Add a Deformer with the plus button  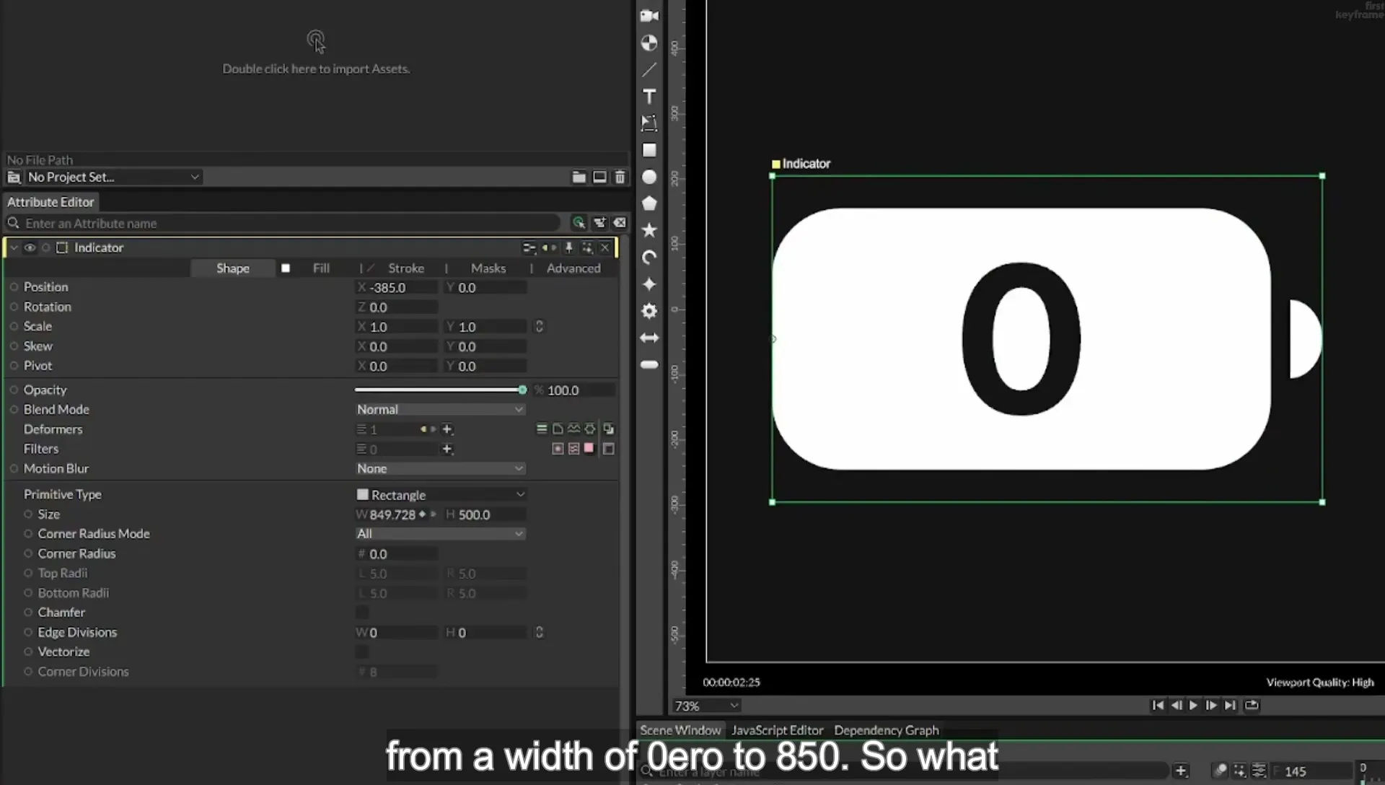(x=447, y=429)
